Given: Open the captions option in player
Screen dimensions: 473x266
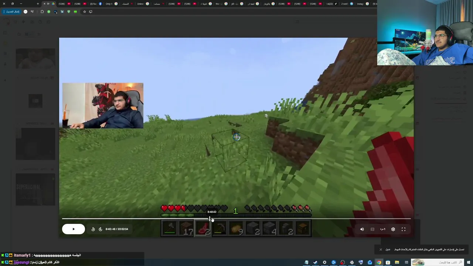Looking at the screenshot, I should click(372, 229).
